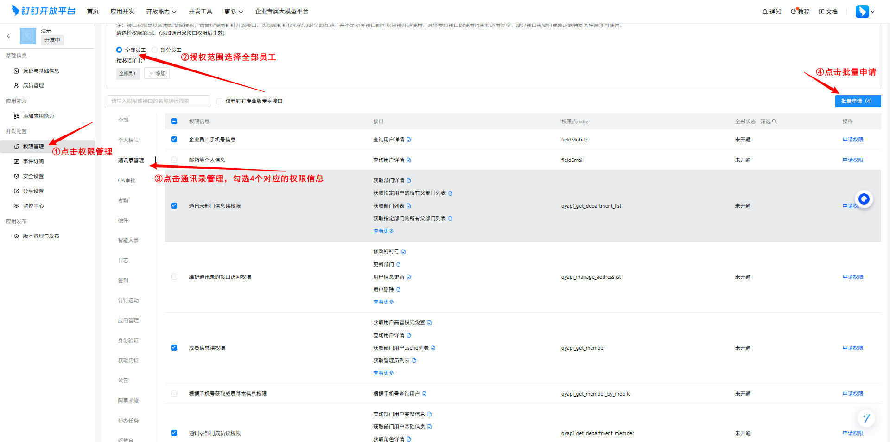Open 企业专属大模型平台 in top navigation
890x442 pixels.
click(282, 11)
